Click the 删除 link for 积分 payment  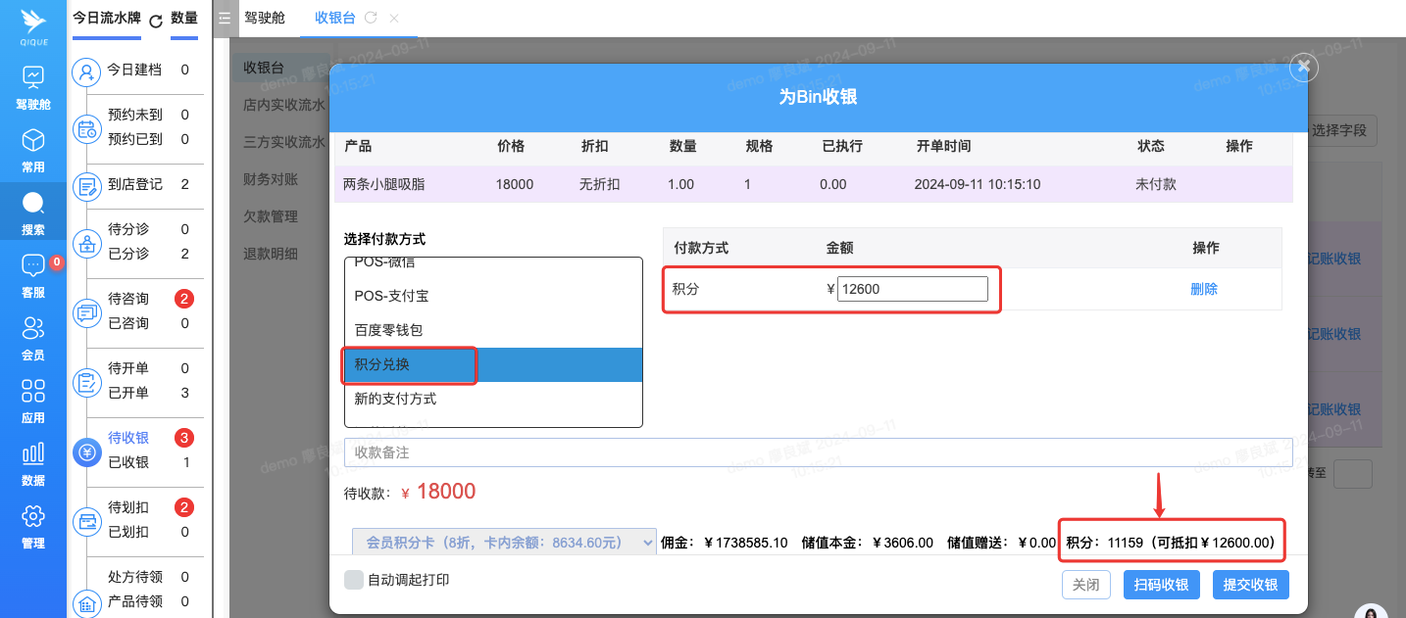tap(1203, 289)
